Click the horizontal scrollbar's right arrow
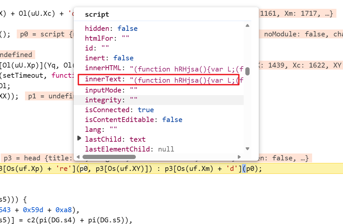 point(239,157)
